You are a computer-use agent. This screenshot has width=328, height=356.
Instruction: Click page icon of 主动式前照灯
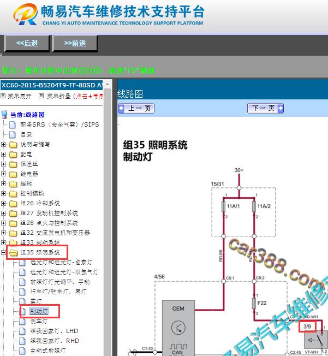tap(22, 351)
